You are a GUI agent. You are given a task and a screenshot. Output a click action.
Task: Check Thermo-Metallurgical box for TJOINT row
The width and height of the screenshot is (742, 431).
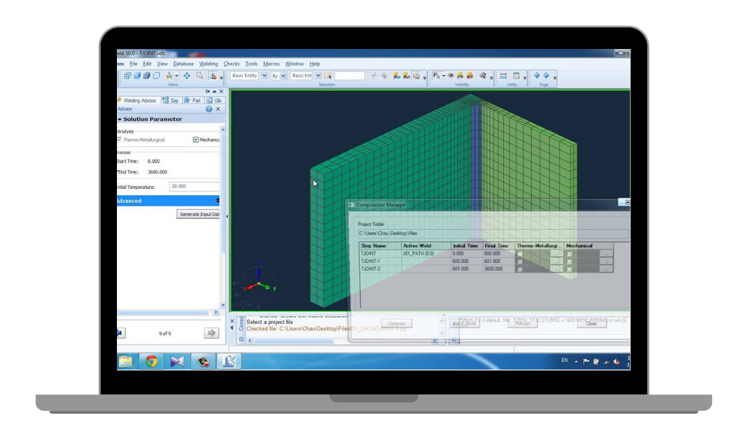tap(519, 253)
